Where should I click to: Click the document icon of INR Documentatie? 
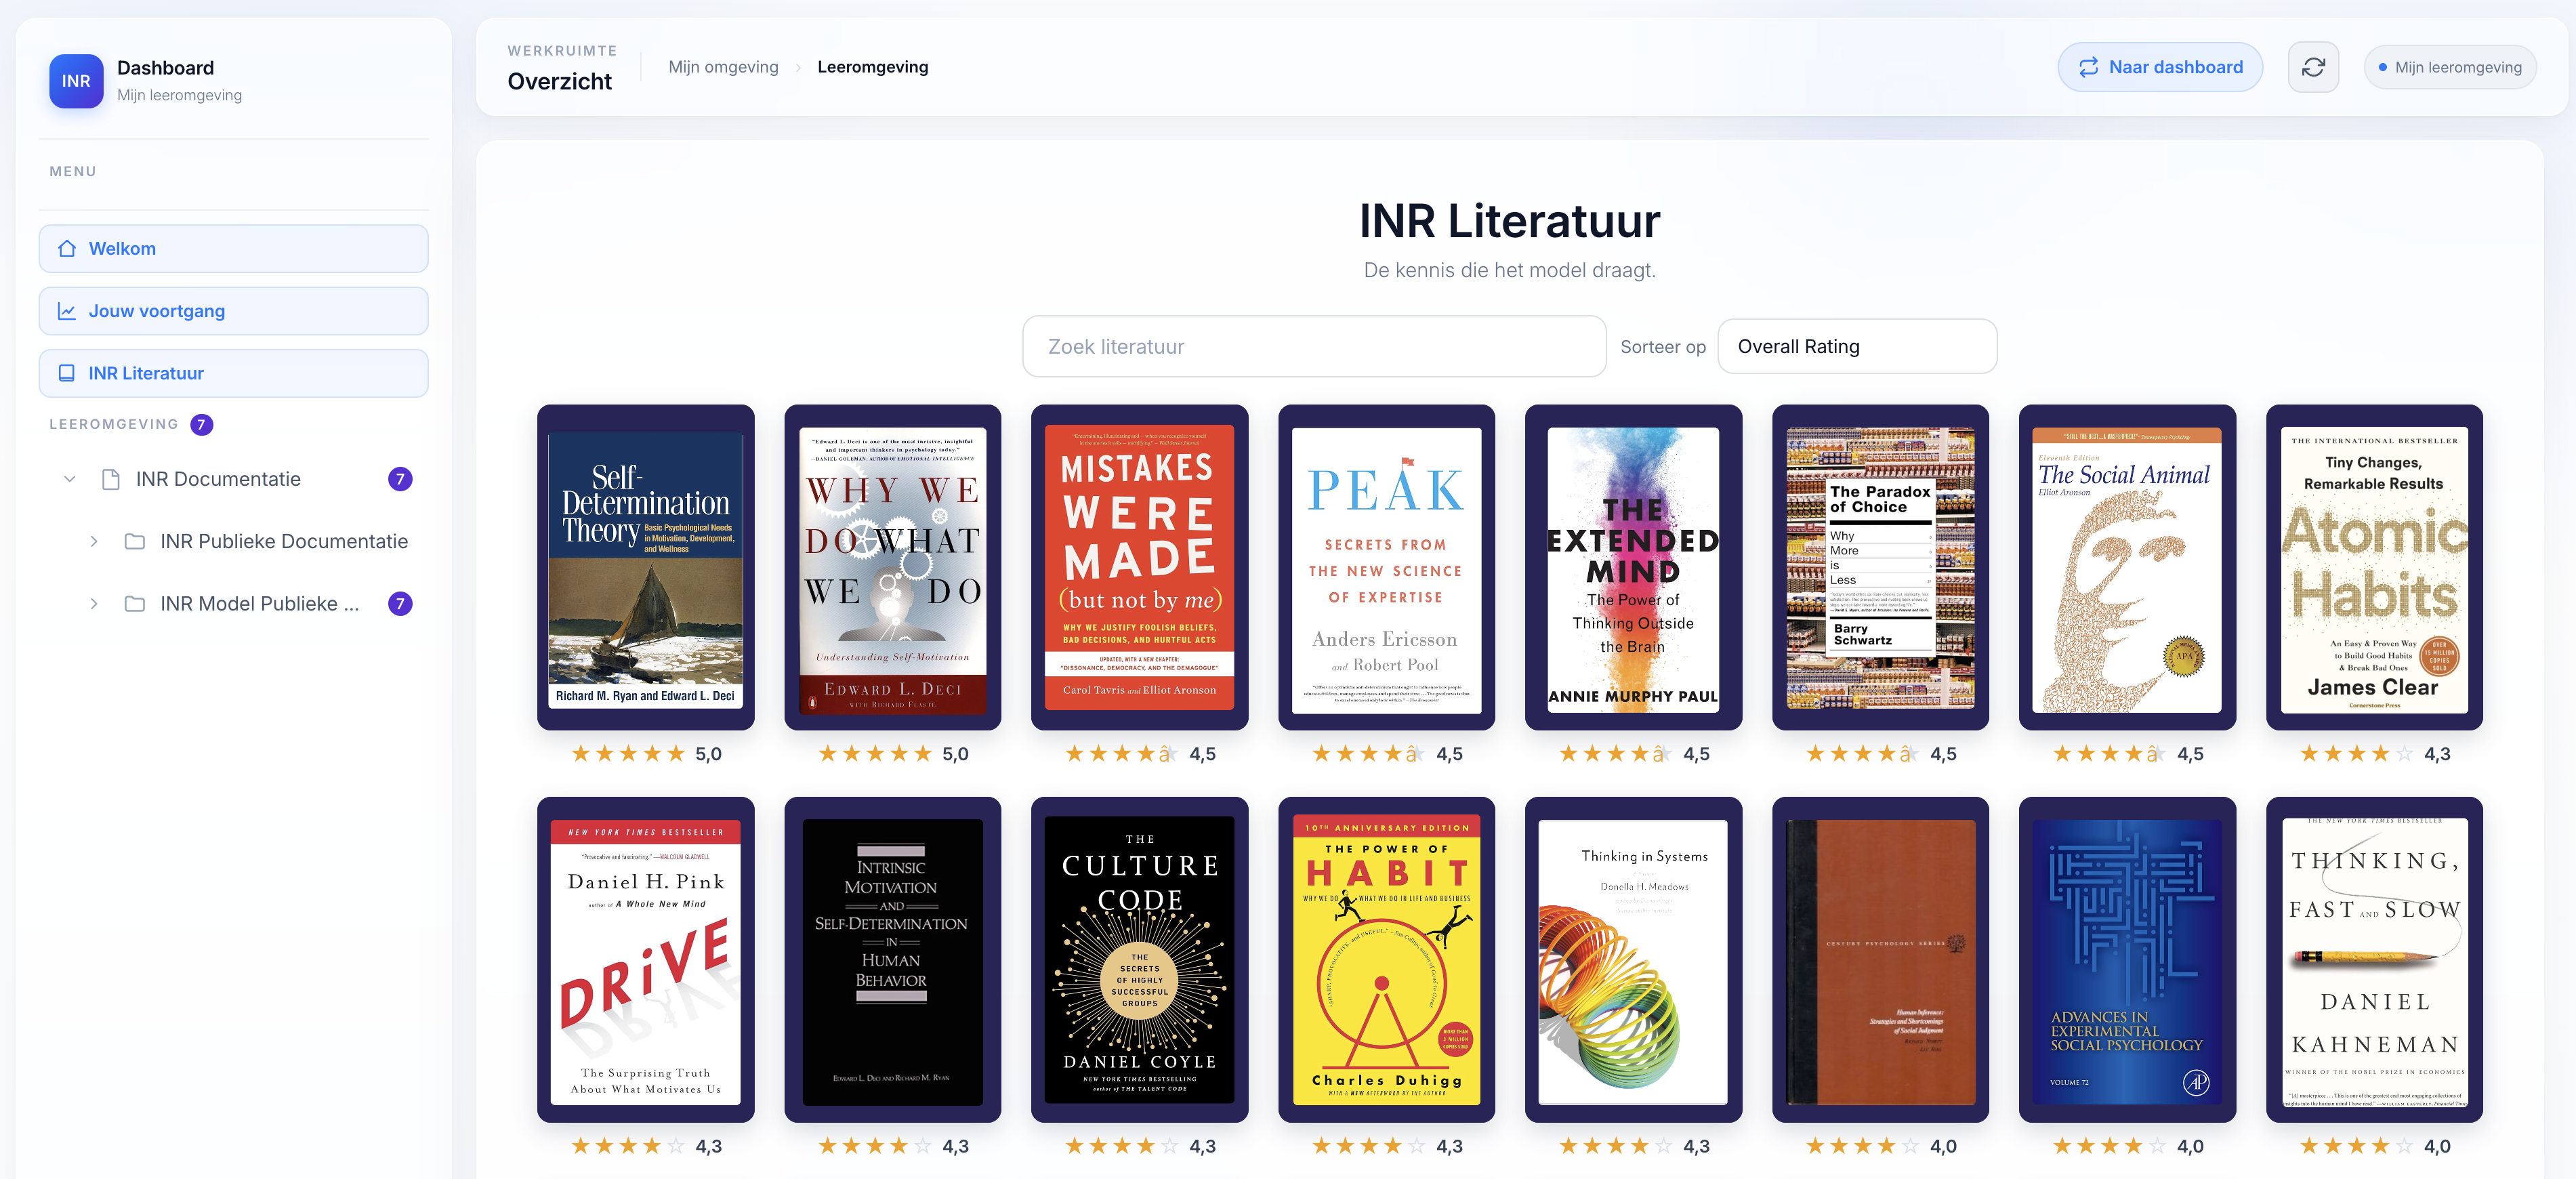click(x=111, y=479)
